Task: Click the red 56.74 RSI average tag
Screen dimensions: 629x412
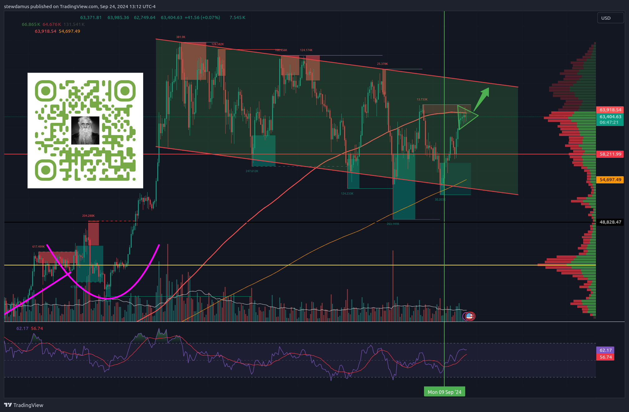Action: pos(605,357)
